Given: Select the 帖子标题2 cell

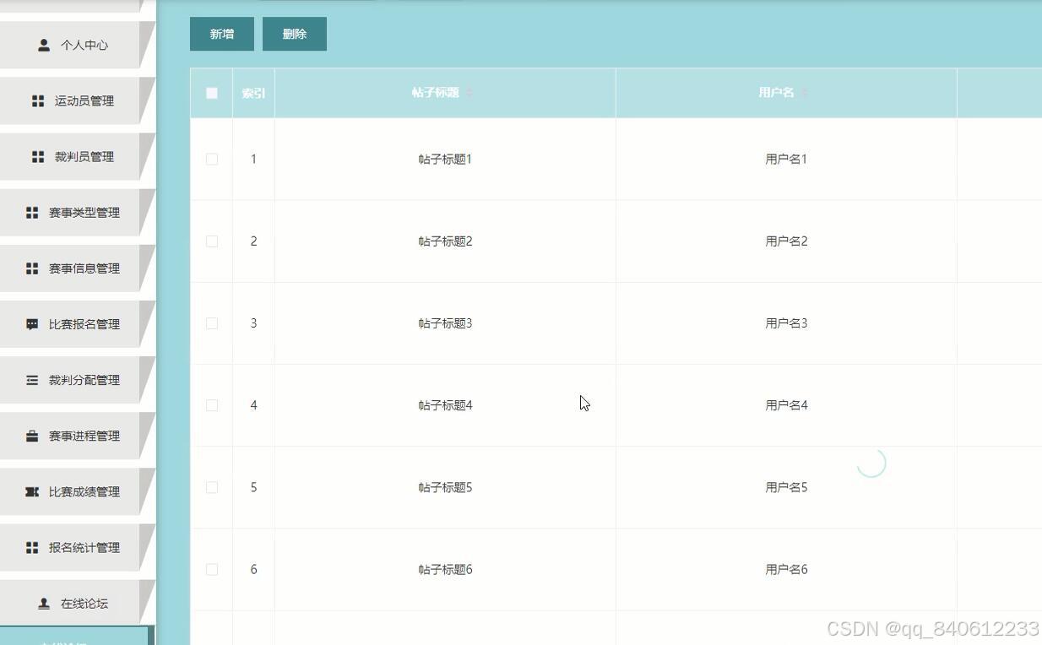Looking at the screenshot, I should point(445,241).
